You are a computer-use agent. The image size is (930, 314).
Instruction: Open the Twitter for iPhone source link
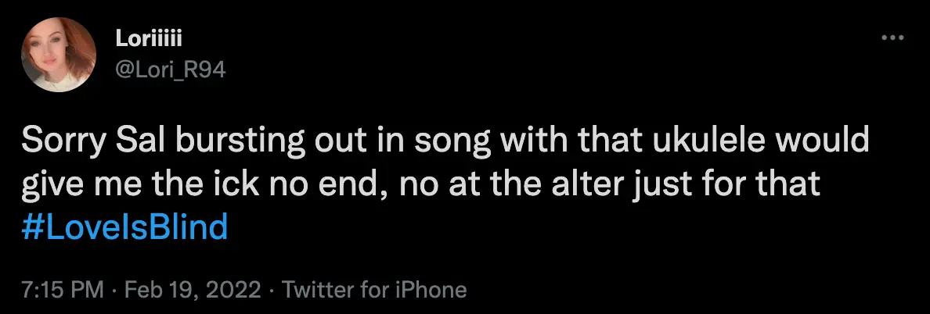click(x=374, y=291)
